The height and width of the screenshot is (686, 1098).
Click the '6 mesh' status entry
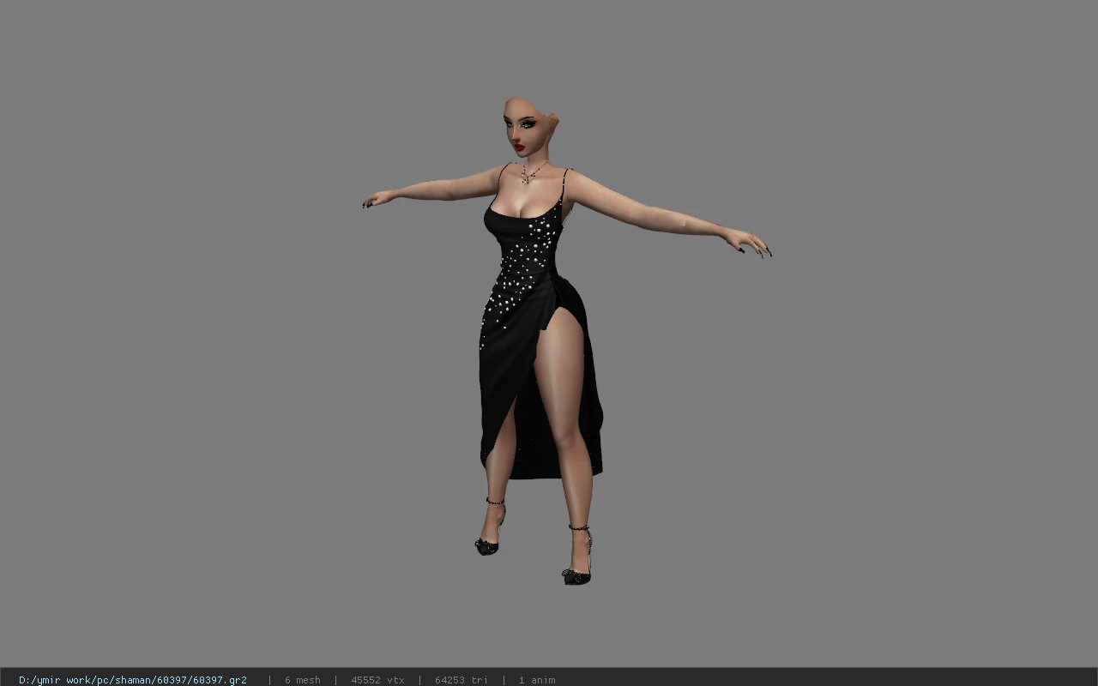303,680
